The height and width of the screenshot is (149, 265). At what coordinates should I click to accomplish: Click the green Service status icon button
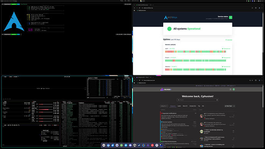[x=230, y=17]
